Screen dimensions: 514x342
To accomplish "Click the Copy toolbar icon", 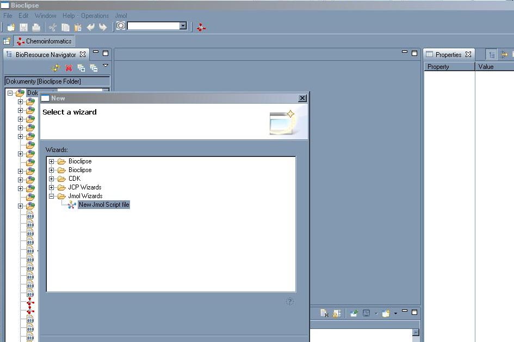I will (x=65, y=28).
